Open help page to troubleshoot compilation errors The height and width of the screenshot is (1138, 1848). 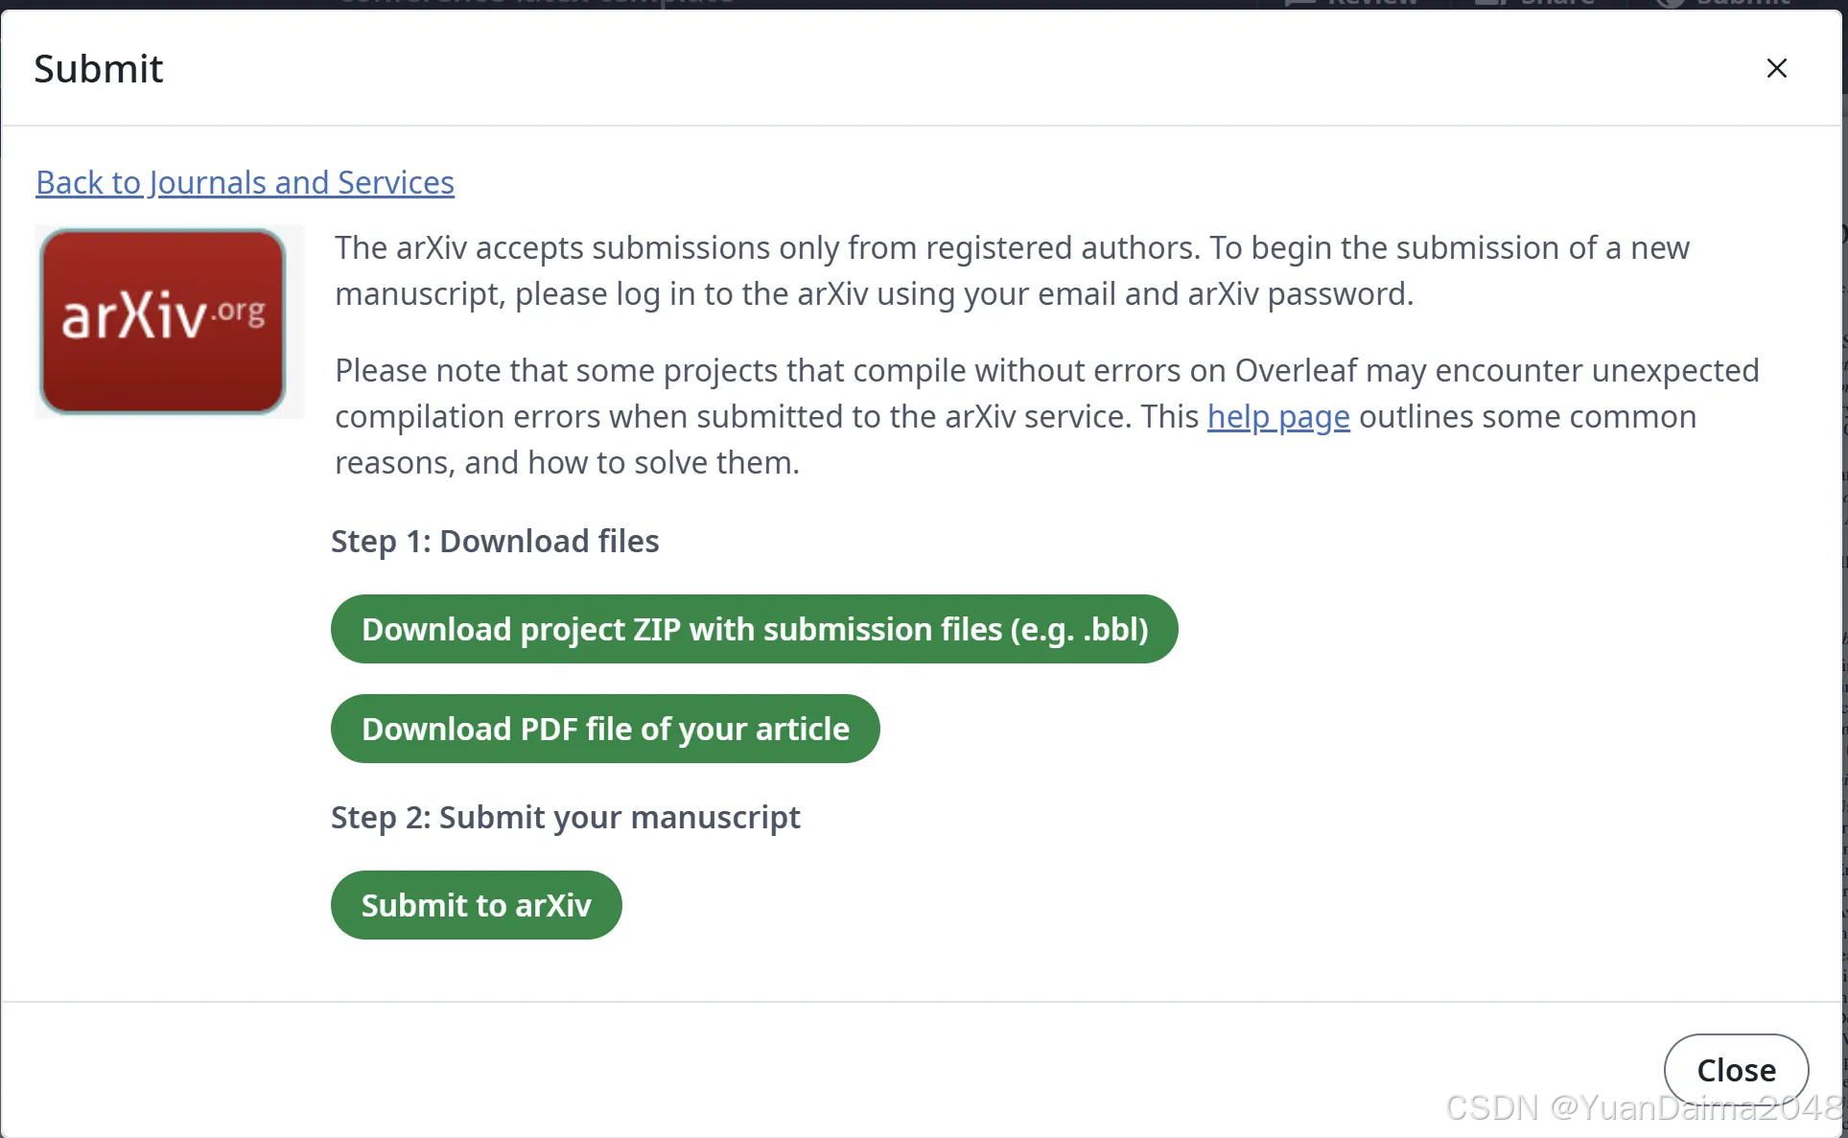(x=1278, y=417)
